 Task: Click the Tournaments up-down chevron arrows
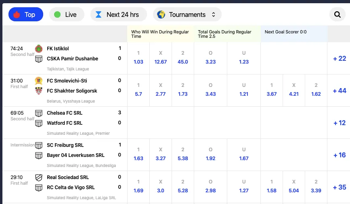tap(214, 14)
